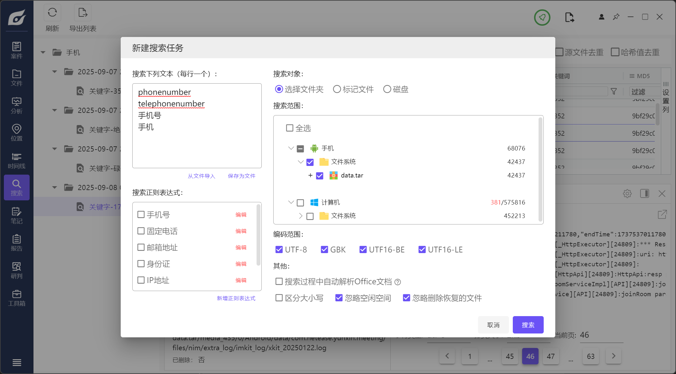Open the 工具箱 (Toolbox) sidebar icon

tap(16, 298)
